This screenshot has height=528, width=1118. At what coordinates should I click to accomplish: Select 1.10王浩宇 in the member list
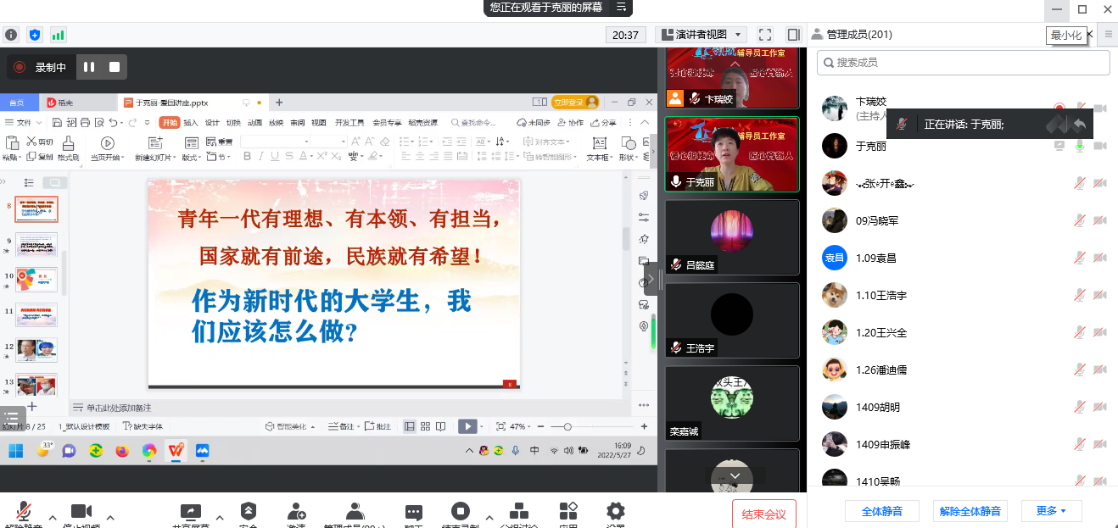pos(881,295)
